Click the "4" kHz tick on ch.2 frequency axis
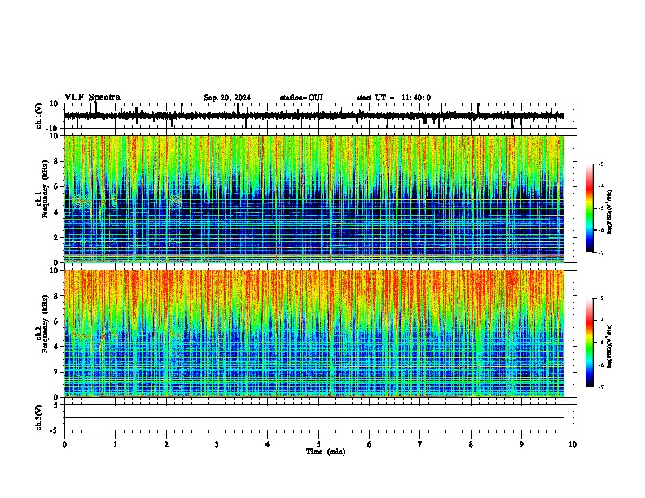The width and height of the screenshot is (645, 498). point(57,347)
